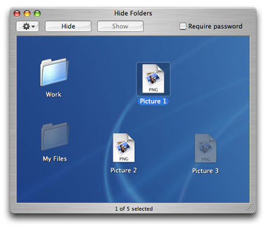This screenshot has width=271, height=230.
Task: Click the highlighted 'Picture 1' label
Action: tap(153, 101)
